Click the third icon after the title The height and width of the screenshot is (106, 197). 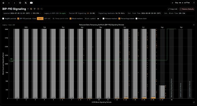coord(35,9)
